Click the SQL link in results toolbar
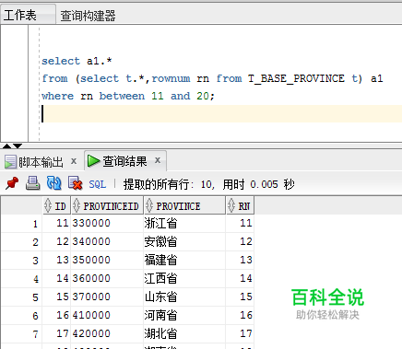This screenshot has height=349, width=402. 97,184
